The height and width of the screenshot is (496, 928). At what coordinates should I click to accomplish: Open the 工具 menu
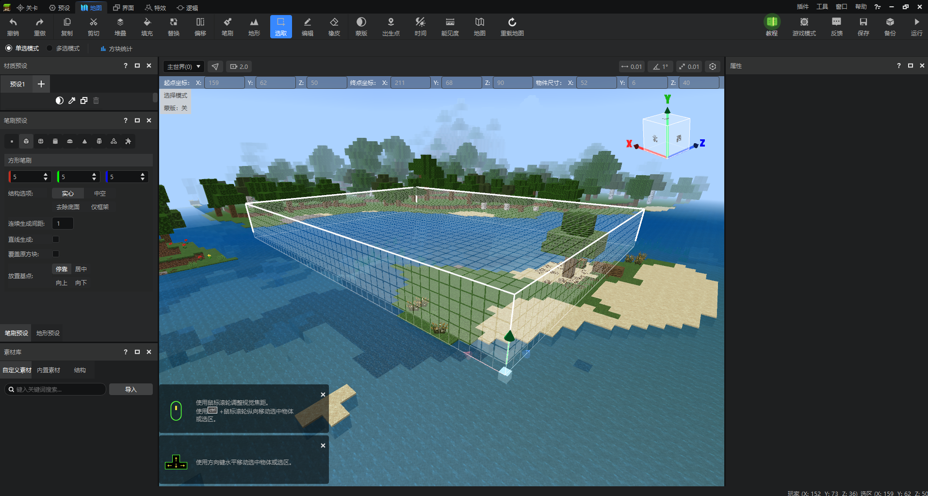[822, 7]
